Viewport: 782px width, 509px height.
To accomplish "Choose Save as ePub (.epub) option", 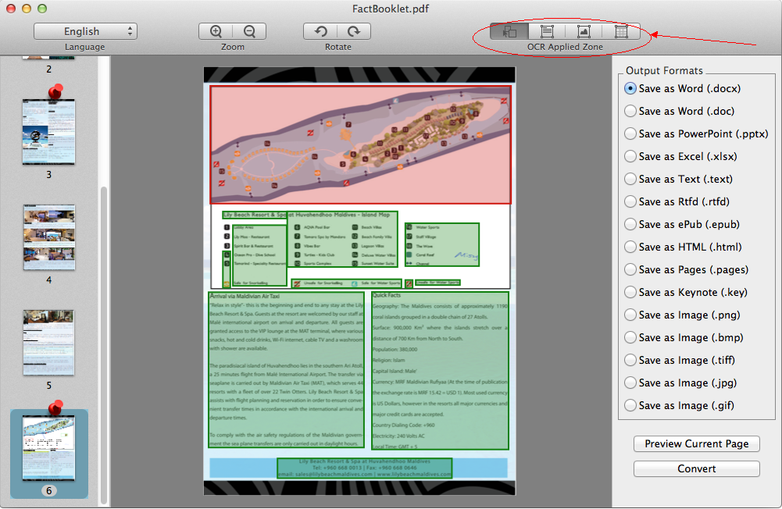I will tap(630, 224).
